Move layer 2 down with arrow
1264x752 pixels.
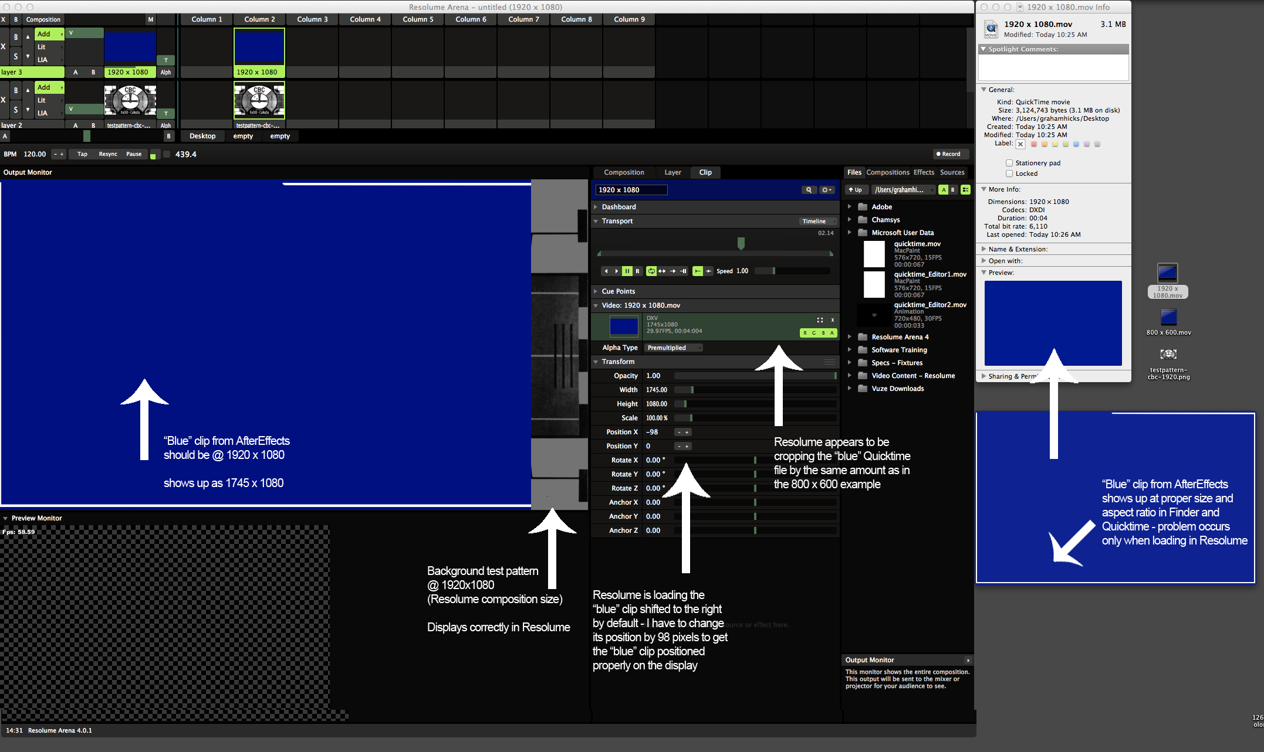pos(28,110)
